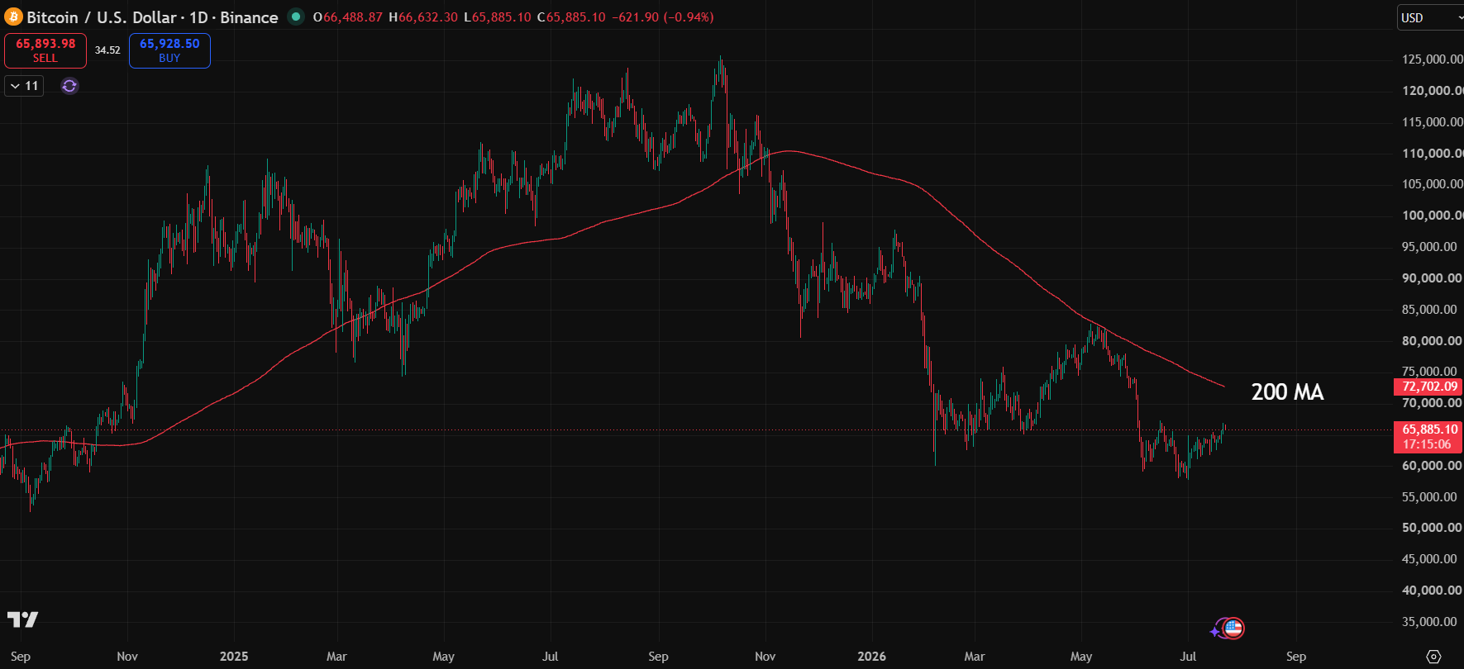Click the purple sparkle icon near July

point(1215,632)
